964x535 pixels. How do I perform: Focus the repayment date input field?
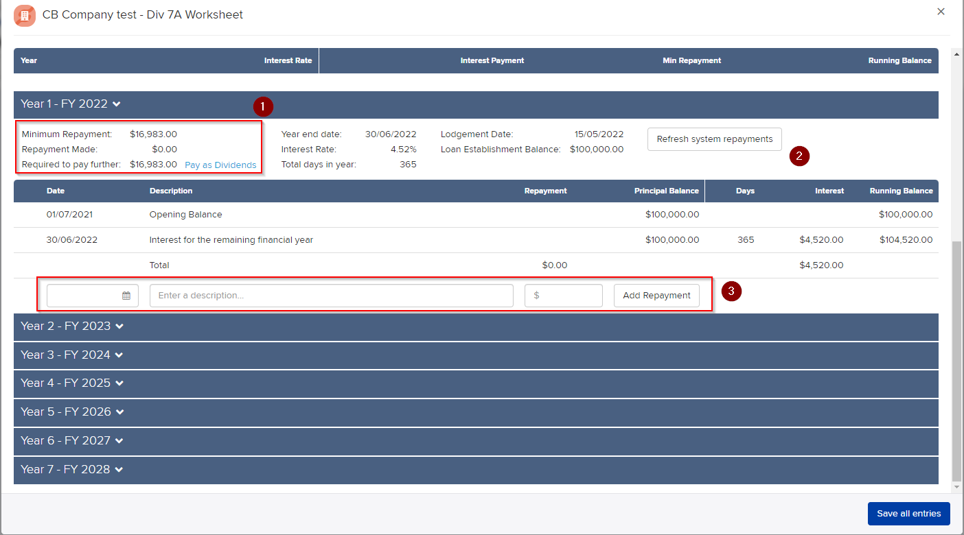pos(84,296)
